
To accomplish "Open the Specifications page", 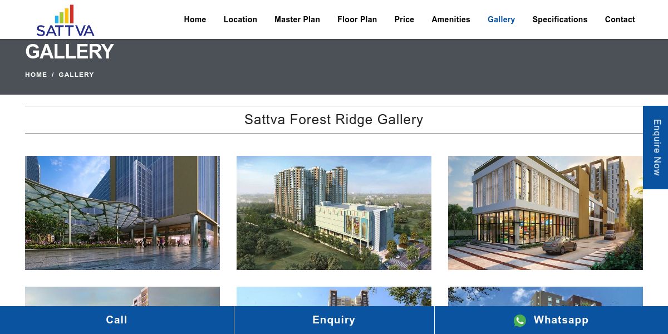I will click(560, 19).
